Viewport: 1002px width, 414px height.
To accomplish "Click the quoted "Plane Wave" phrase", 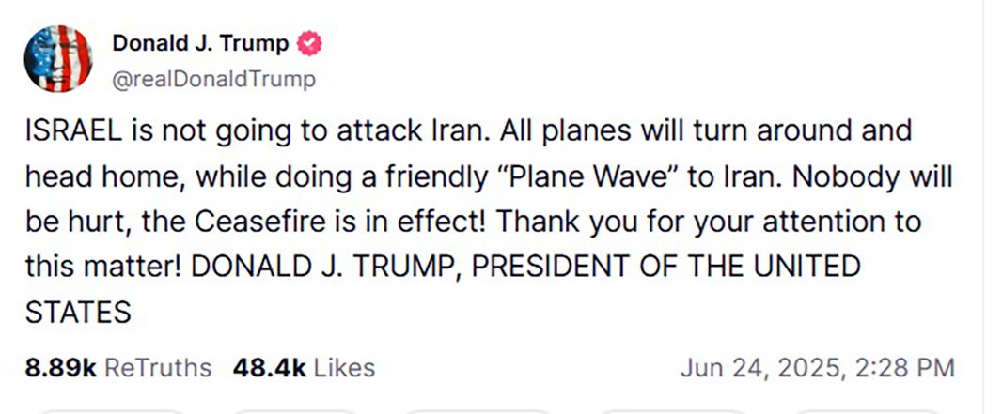I will pos(587,176).
